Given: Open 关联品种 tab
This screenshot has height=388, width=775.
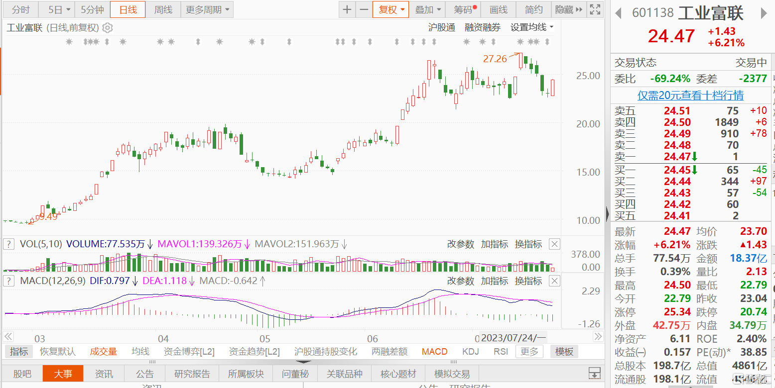Looking at the screenshot, I should 345,374.
